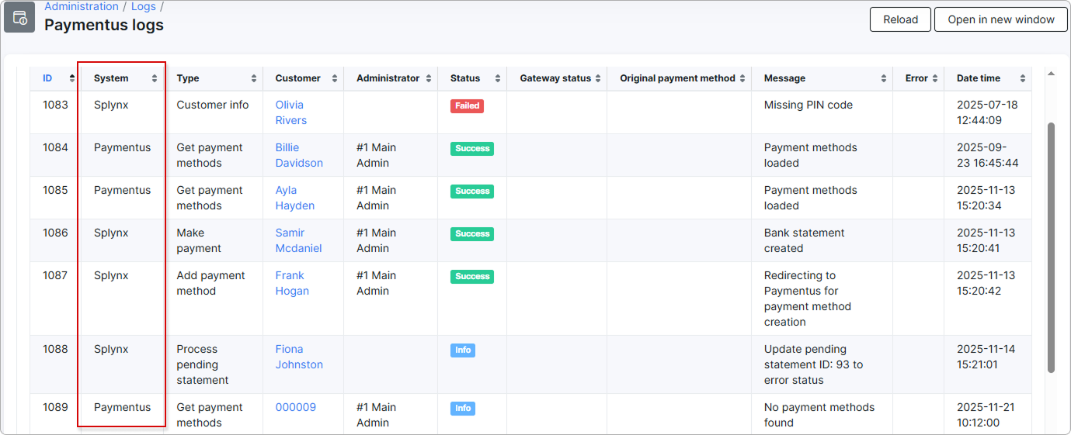Open customer Olivia Rivers
This screenshot has width=1071, height=435.
click(x=291, y=112)
